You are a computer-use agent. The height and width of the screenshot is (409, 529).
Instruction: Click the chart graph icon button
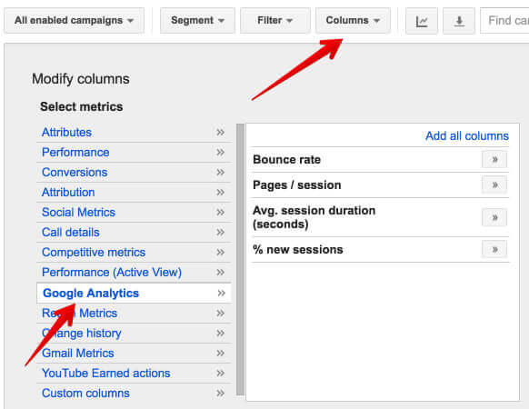pyautogui.click(x=422, y=21)
